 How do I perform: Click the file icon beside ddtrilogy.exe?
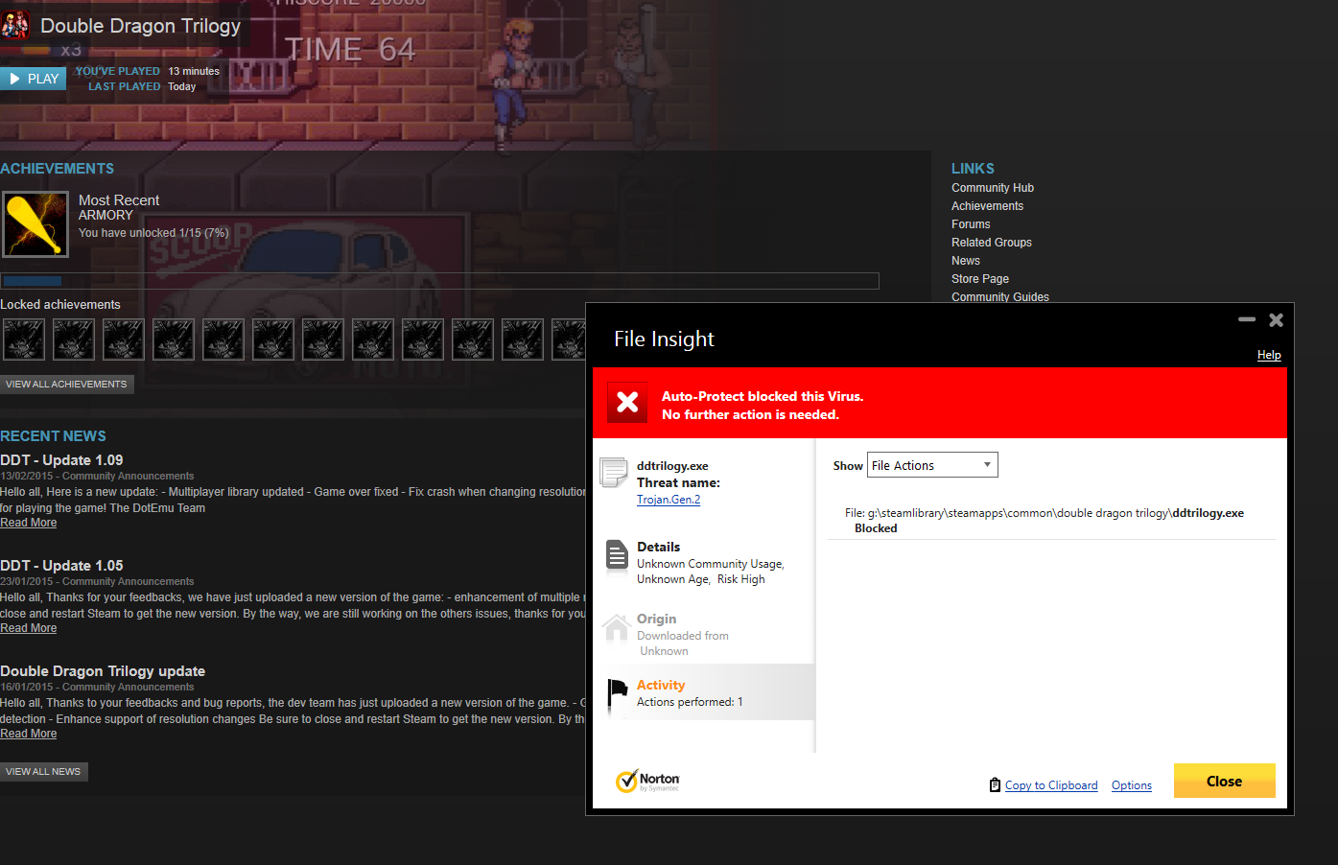(x=614, y=473)
